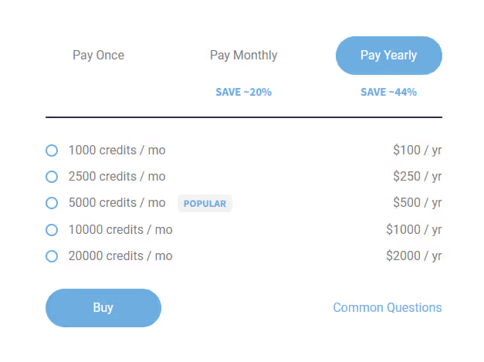Choose the 20000 credits radio button
484x362 pixels.
[x=52, y=256]
